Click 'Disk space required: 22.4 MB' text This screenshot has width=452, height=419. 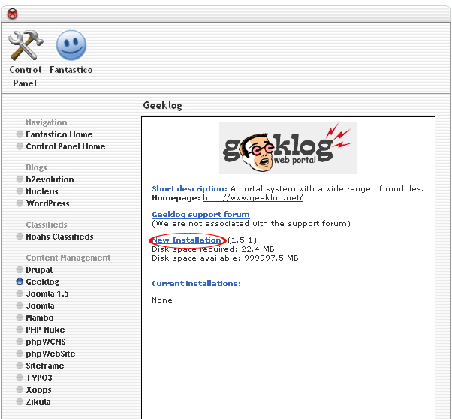pos(213,249)
